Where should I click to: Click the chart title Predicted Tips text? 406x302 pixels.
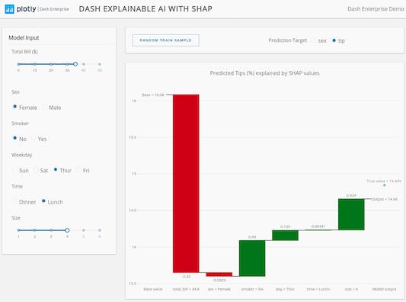[264, 73]
